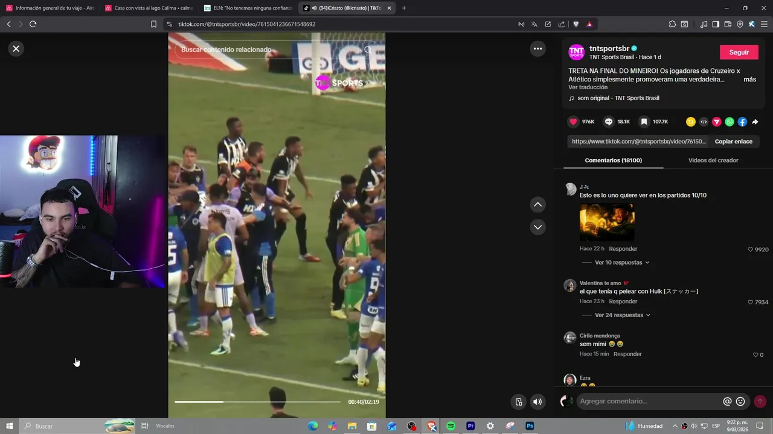
Task: Open emoji picker in comment box
Action: coord(740,401)
